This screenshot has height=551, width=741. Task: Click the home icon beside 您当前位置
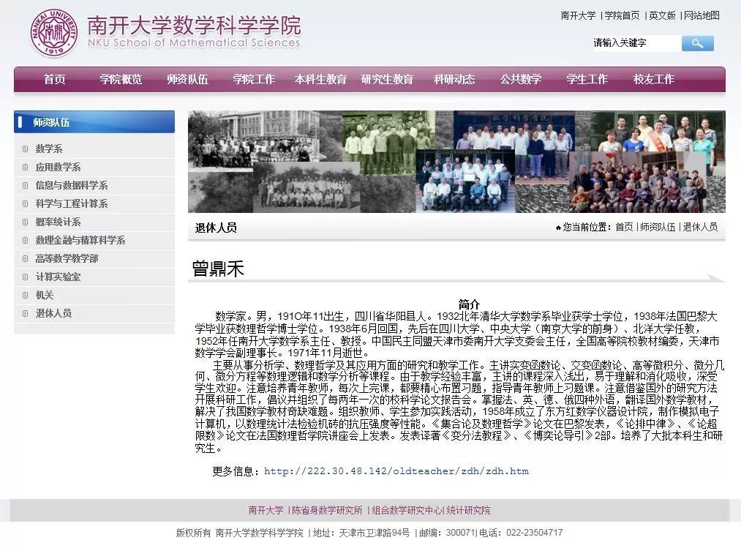click(x=558, y=228)
